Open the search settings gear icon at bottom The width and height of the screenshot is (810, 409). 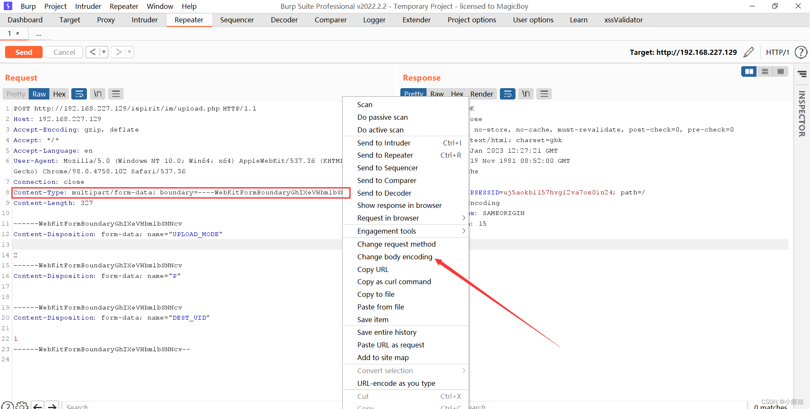click(x=22, y=406)
